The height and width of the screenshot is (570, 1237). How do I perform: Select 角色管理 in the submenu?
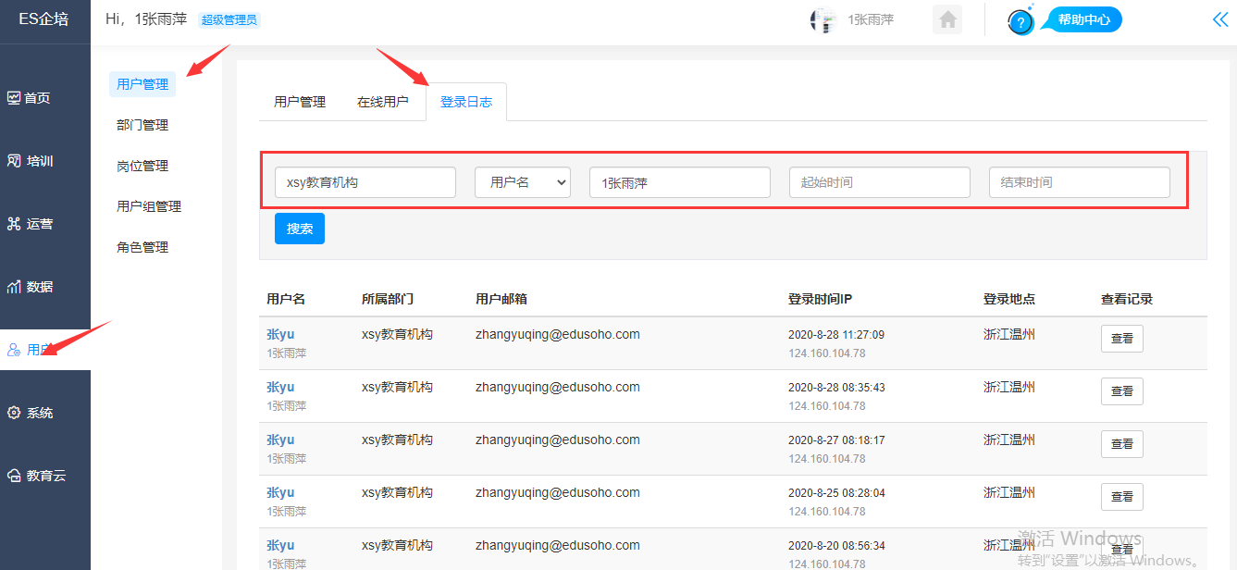click(x=142, y=247)
